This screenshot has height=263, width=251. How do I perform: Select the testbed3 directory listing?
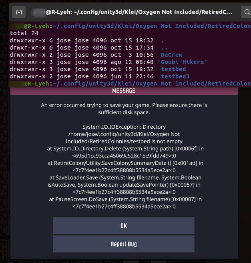tap(175, 76)
